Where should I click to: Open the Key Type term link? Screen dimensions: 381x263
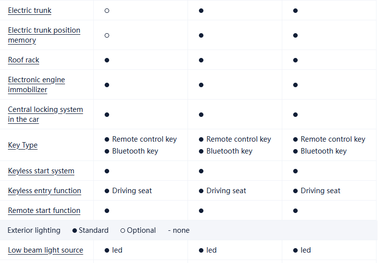point(23,145)
